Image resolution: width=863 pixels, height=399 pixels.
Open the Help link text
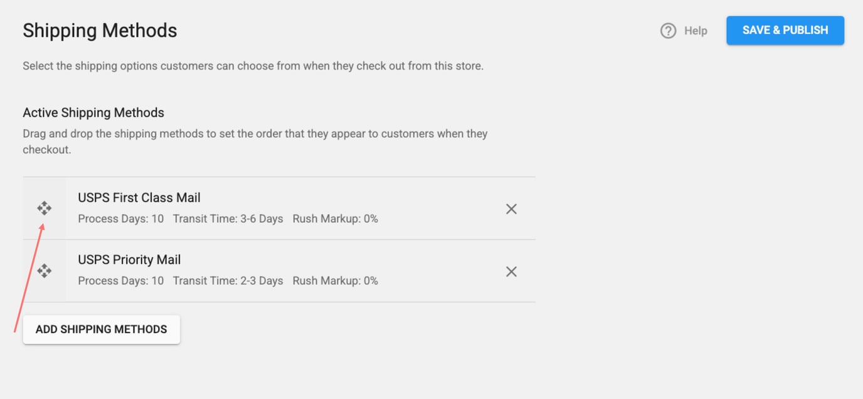click(x=696, y=31)
